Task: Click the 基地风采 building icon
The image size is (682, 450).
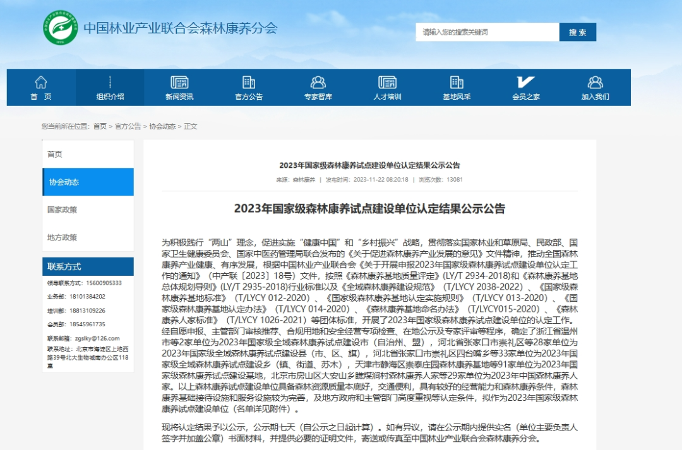Action: click(457, 82)
